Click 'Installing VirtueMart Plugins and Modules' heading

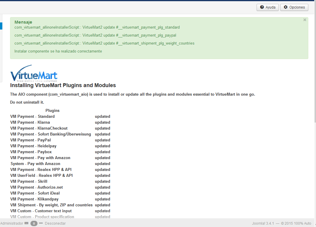point(63,85)
